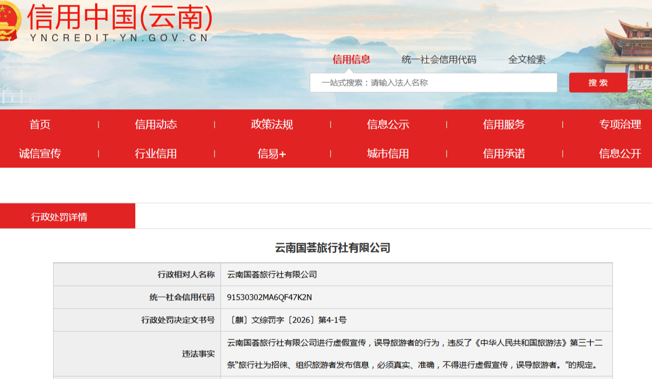Focus the 一站式搜索 input field
The width and height of the screenshot is (652, 379).
433,83
